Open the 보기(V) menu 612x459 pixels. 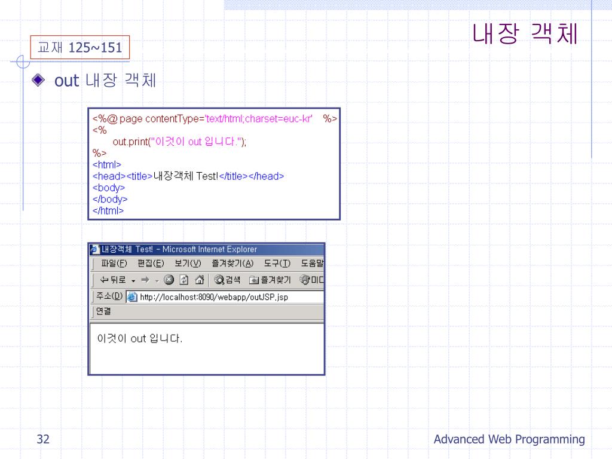point(188,264)
